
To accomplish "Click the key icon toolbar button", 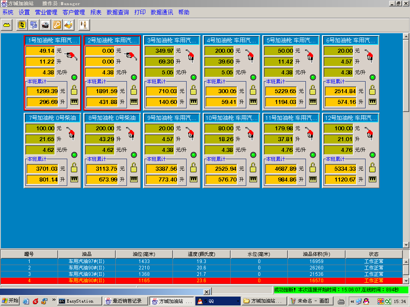I will [x=57, y=25].
